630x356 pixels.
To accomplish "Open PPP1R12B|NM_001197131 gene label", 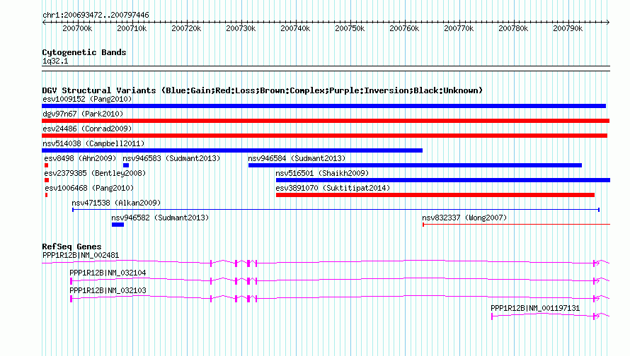I will tap(535, 308).
